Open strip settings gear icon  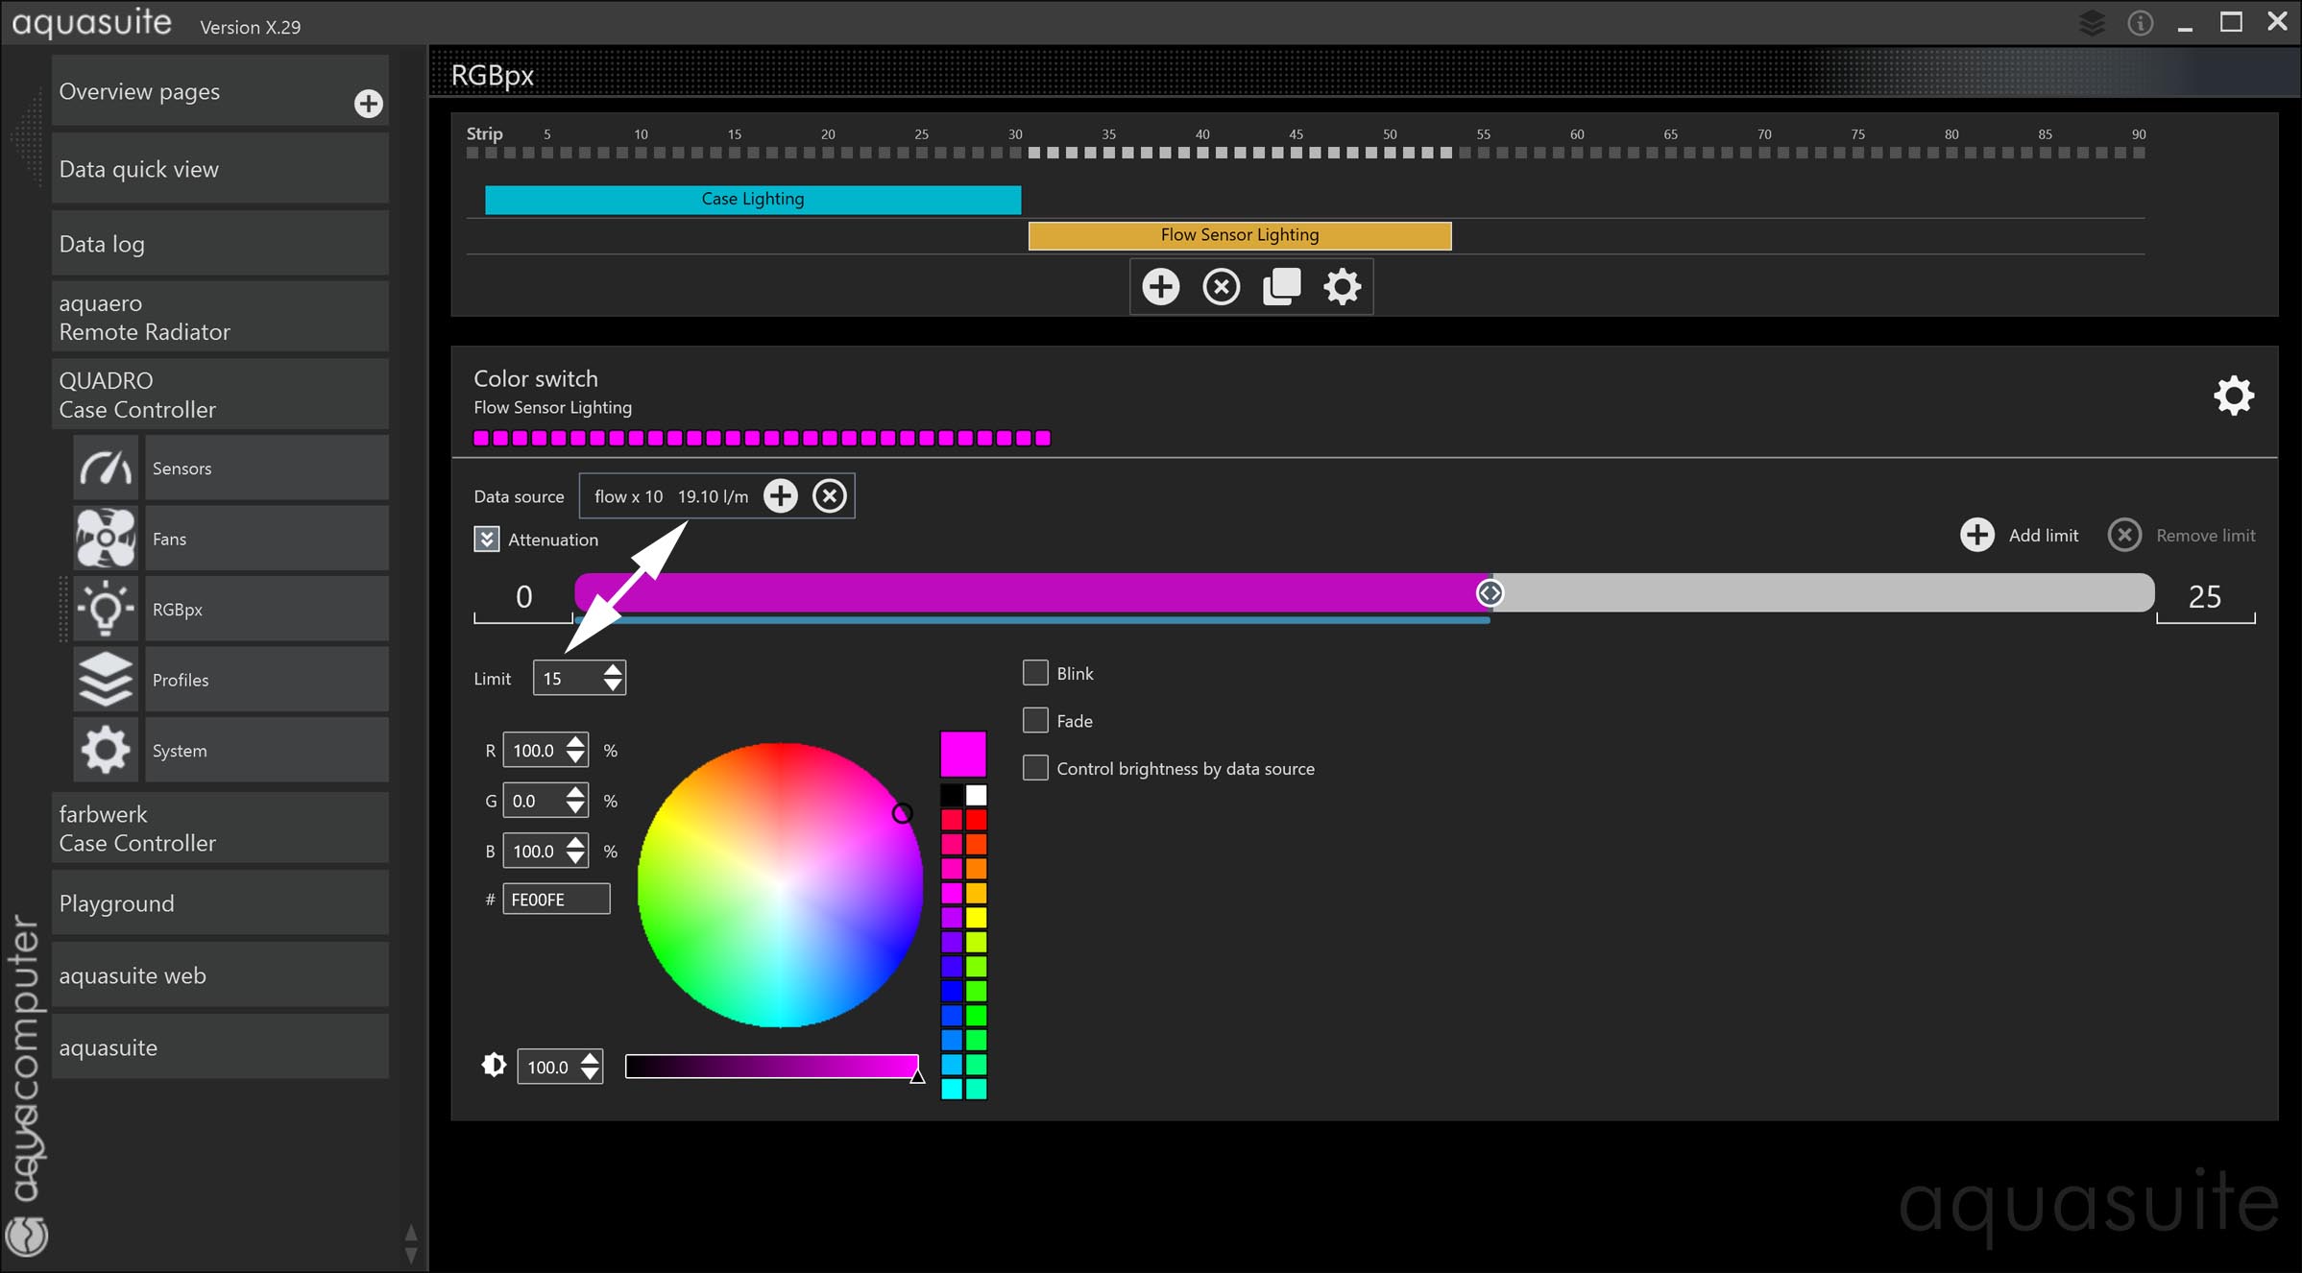click(1342, 286)
